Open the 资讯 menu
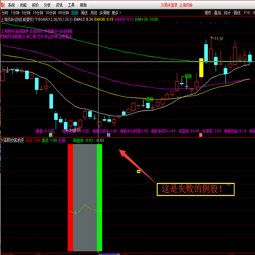 pyautogui.click(x=59, y=5)
